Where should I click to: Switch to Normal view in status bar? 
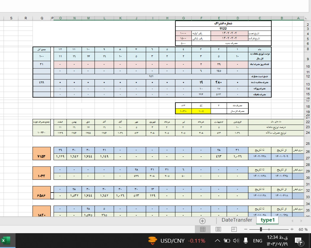(x=203, y=229)
